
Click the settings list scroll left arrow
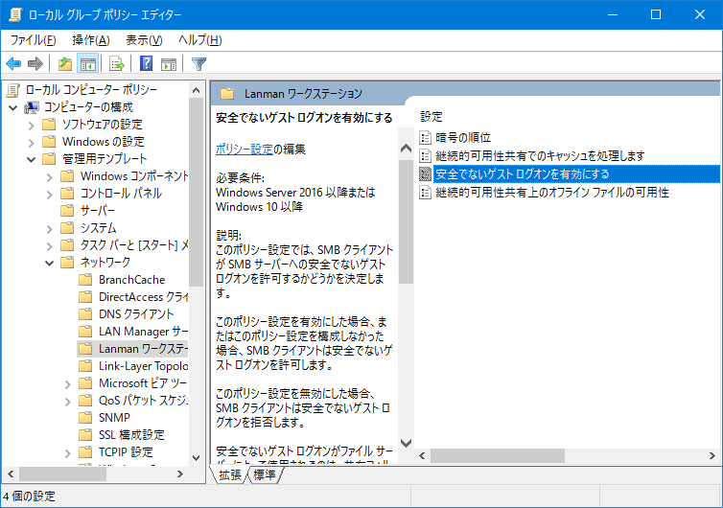tap(422, 455)
